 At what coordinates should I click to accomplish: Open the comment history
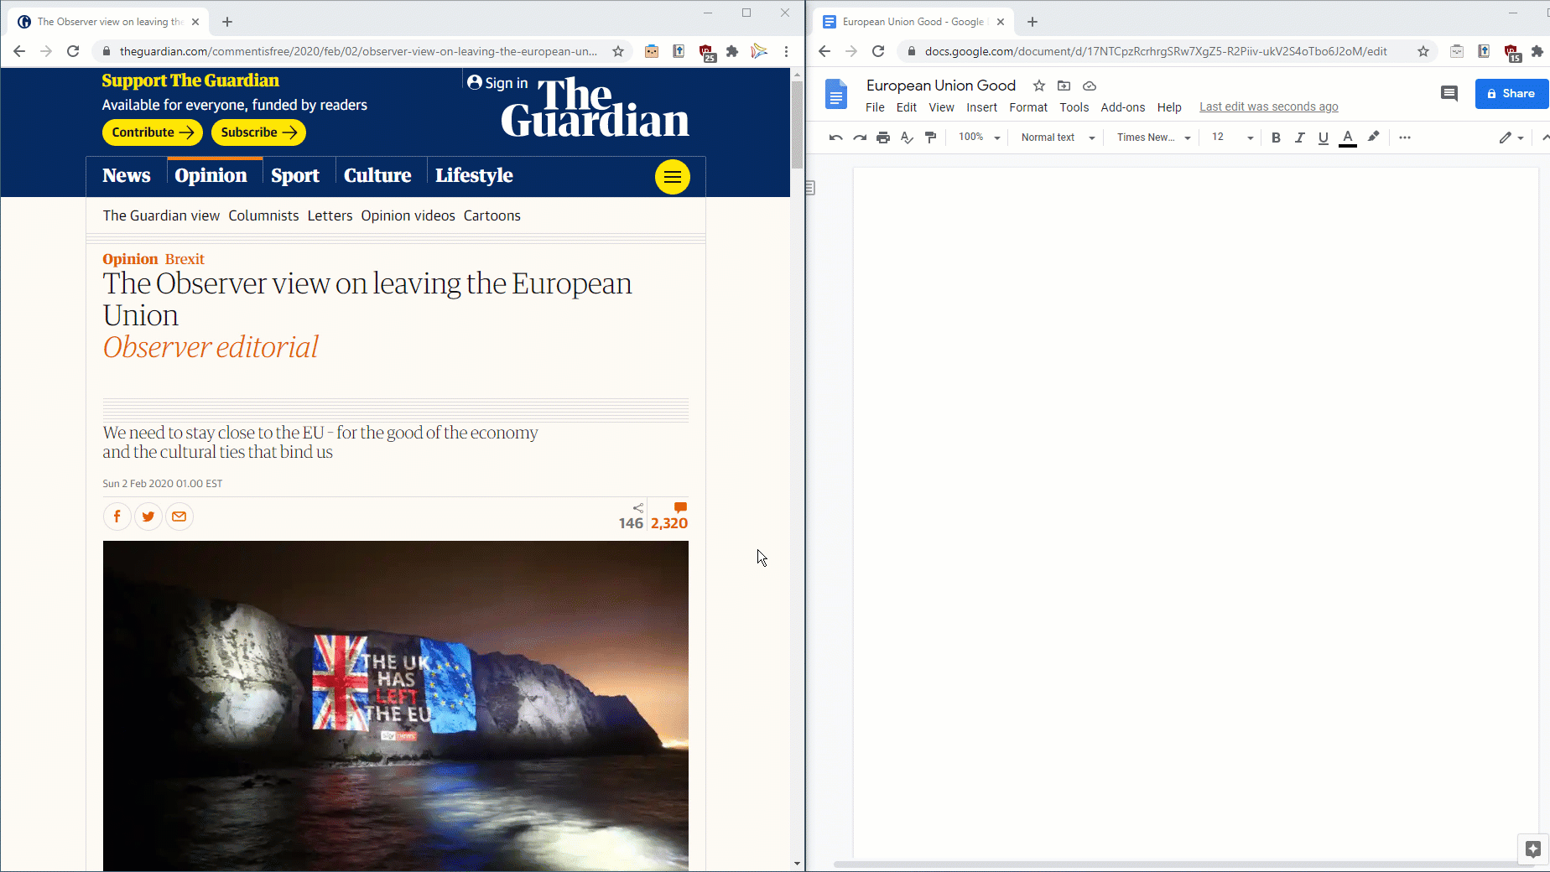(1449, 93)
